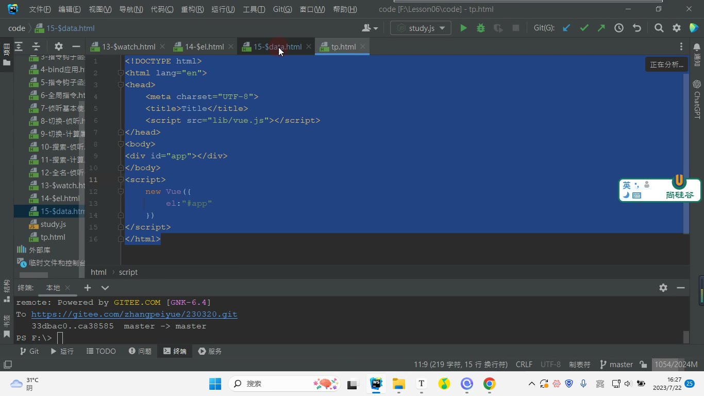The image size is (704, 396).
Task: Click the memory usage indicator
Action: click(676, 365)
